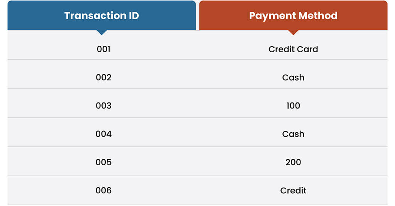Click the Transaction ID column header

coord(101,16)
